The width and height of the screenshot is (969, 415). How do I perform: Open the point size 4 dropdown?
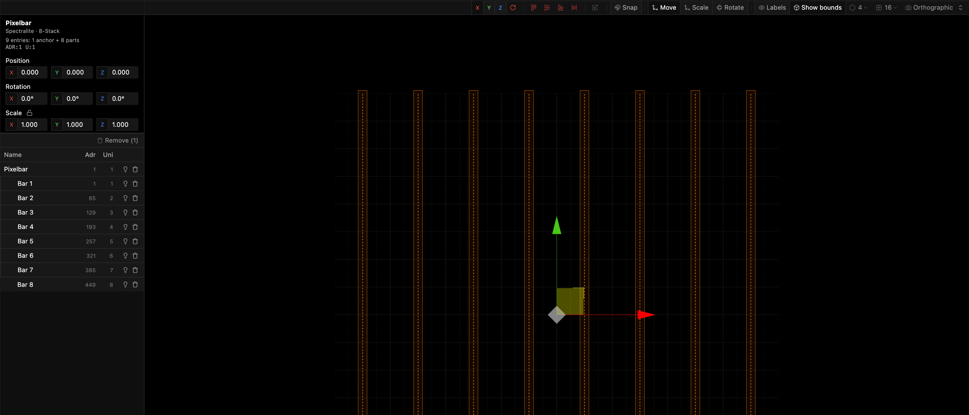pyautogui.click(x=858, y=7)
